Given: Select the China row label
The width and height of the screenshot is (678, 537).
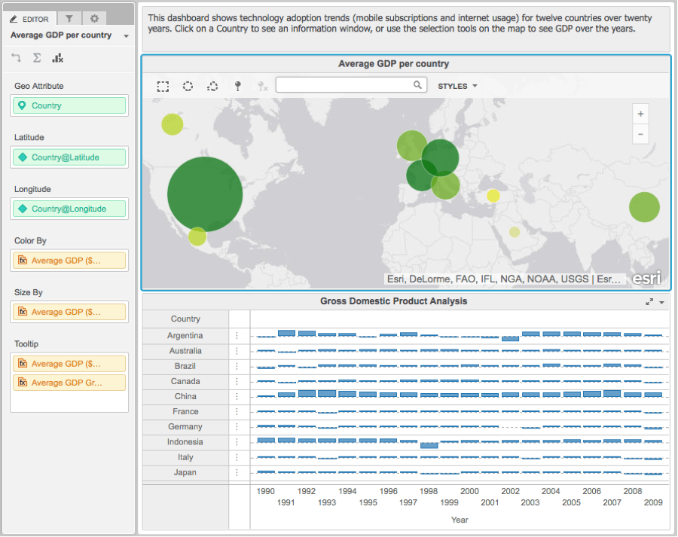Looking at the screenshot, I should point(185,396).
